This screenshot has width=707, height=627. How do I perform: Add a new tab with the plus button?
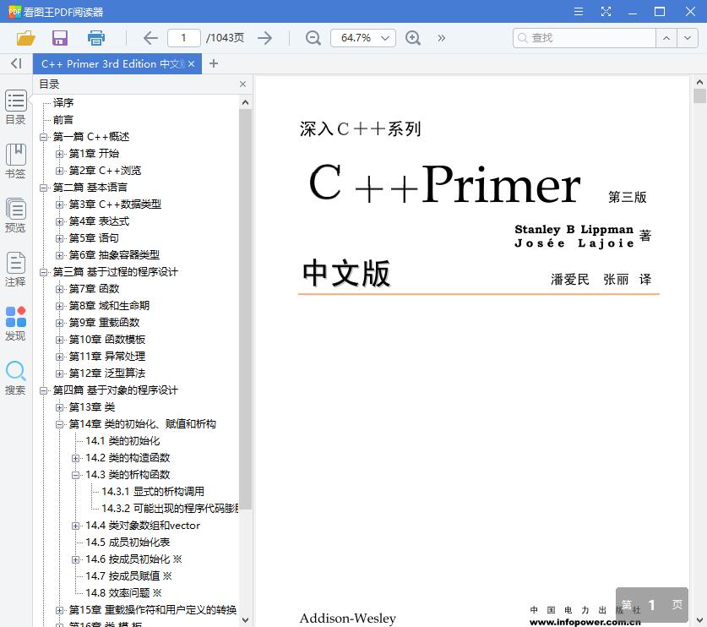point(214,63)
